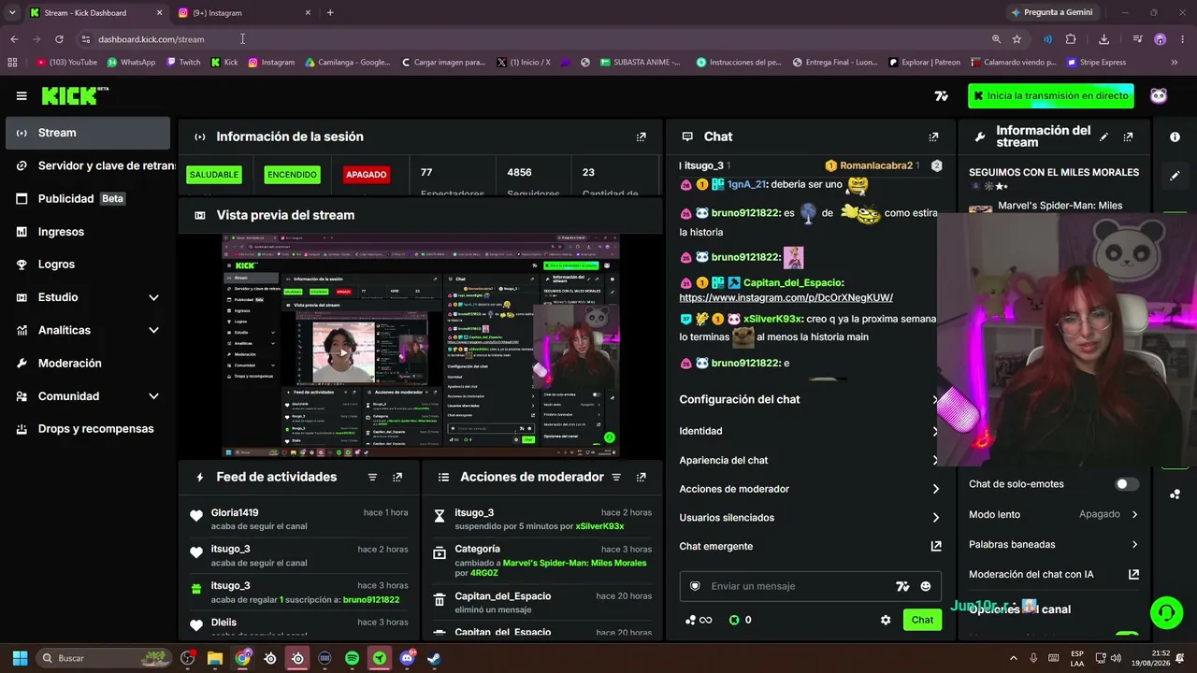Open Chrome tab search dropdown arrow
Image resolution: width=1197 pixels, height=673 pixels.
click(x=12, y=13)
